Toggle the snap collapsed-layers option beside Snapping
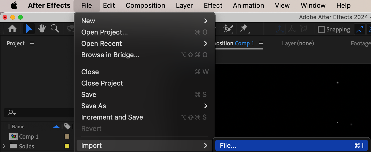 pyautogui.click(x=359, y=29)
